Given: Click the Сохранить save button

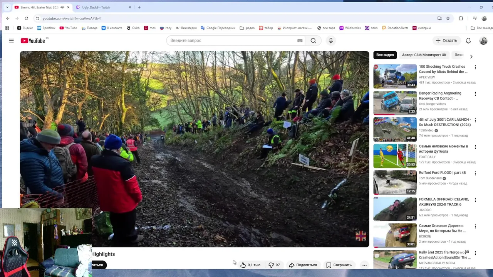Looking at the screenshot, I should point(339,265).
